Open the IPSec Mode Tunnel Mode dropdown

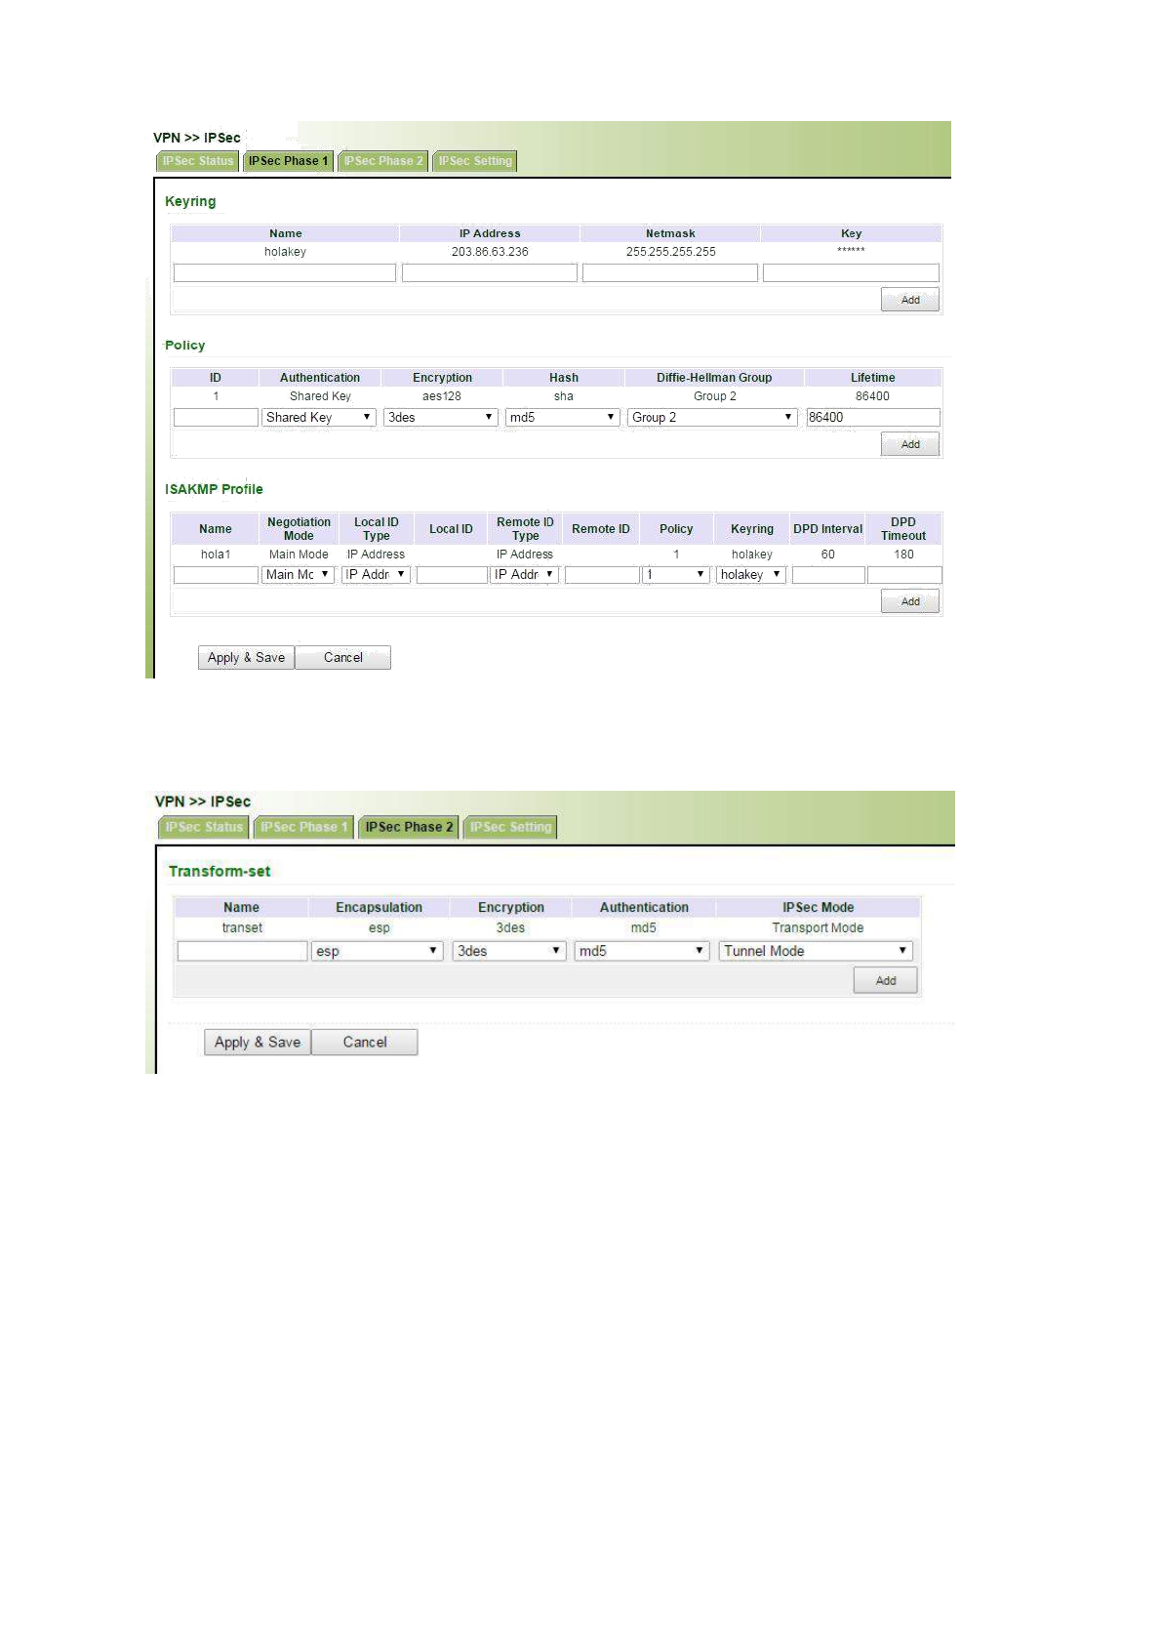click(816, 951)
